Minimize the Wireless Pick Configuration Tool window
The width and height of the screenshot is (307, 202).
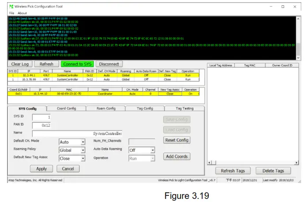[271, 7]
